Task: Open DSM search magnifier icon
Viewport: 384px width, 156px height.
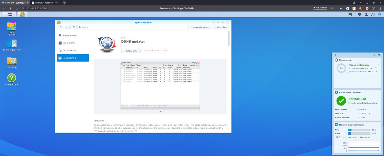Action: click(x=373, y=14)
